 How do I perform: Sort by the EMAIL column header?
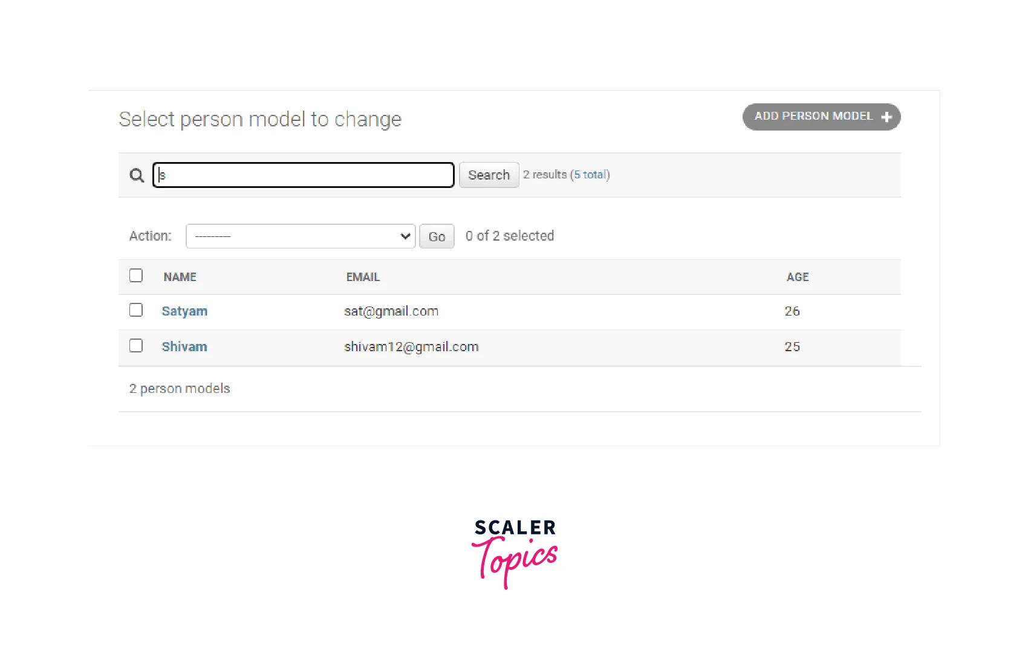pyautogui.click(x=363, y=277)
